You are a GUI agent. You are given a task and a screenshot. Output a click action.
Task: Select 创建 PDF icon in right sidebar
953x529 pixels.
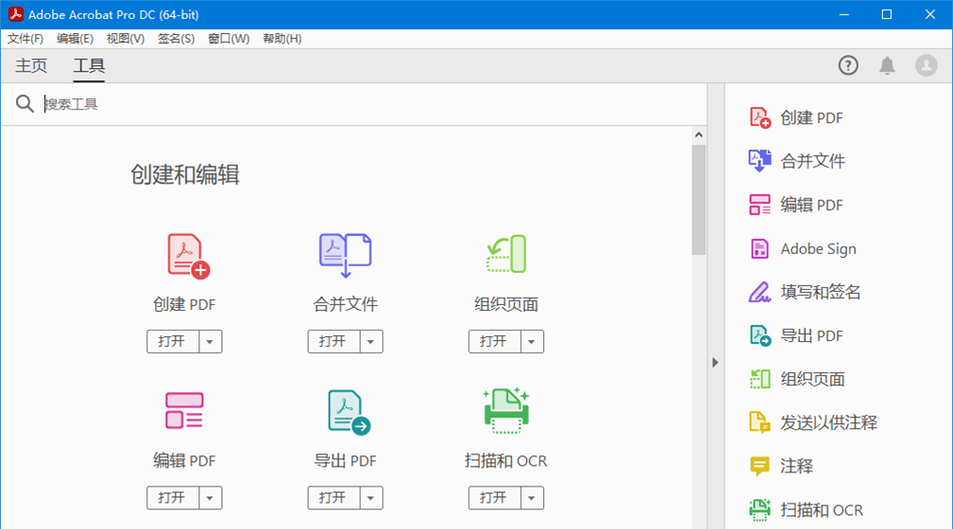tap(759, 117)
